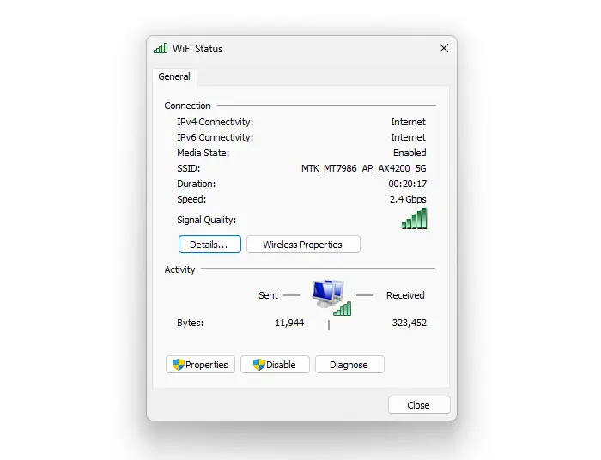Click the Signal Quality bars icon

pyautogui.click(x=414, y=218)
